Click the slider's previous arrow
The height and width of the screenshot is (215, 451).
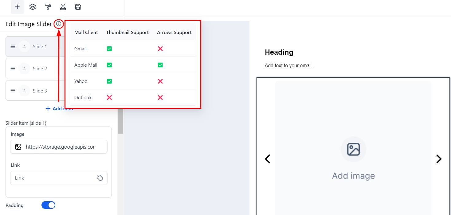(x=268, y=159)
